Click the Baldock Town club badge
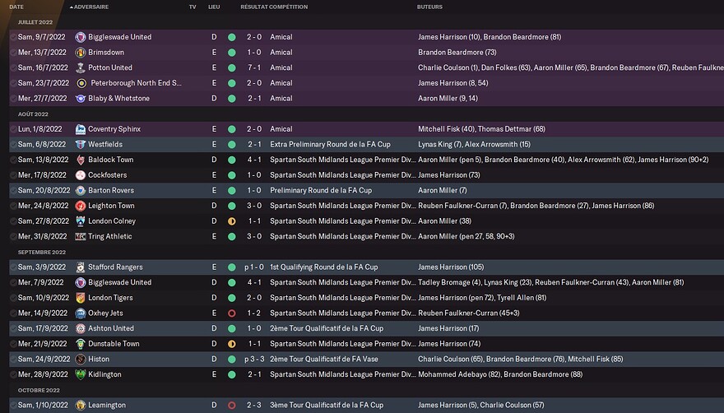724x413 pixels. click(81, 160)
